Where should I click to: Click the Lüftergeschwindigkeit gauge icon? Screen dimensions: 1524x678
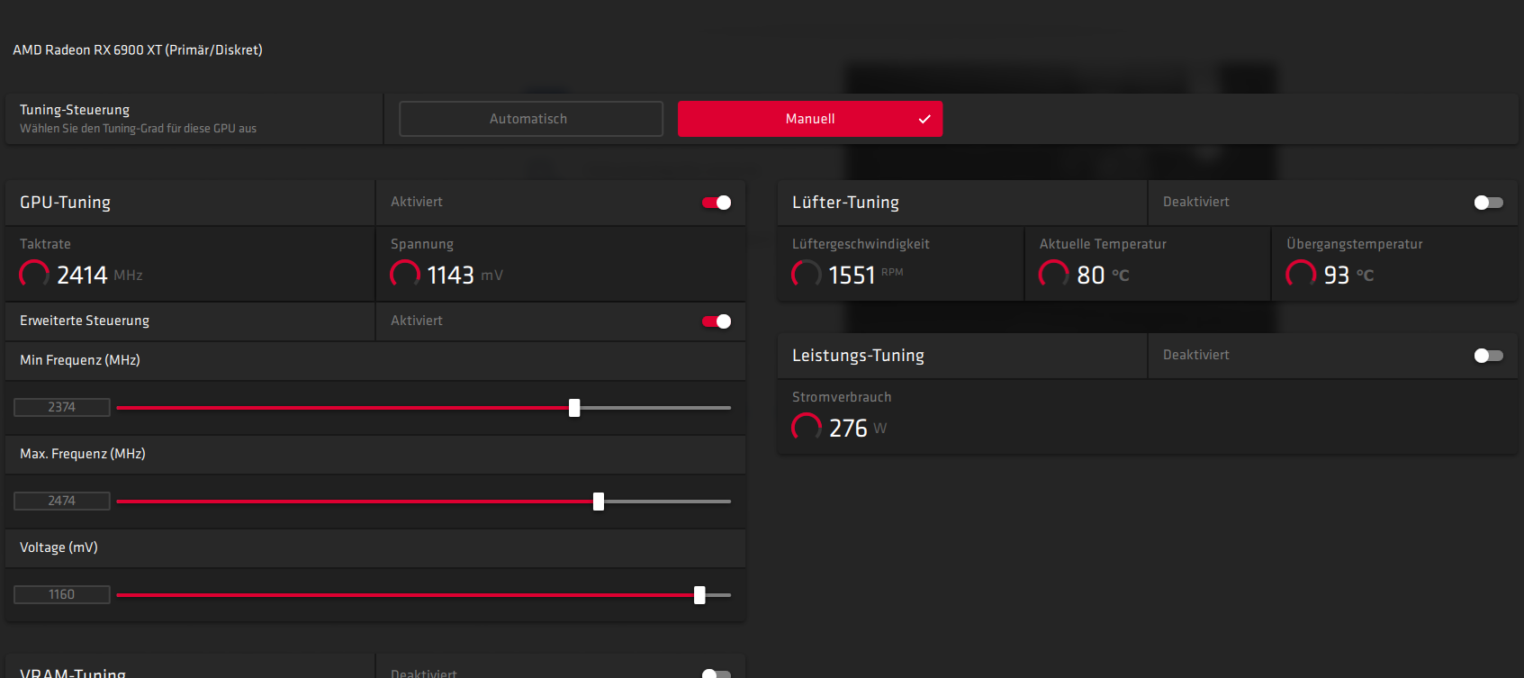pos(807,275)
